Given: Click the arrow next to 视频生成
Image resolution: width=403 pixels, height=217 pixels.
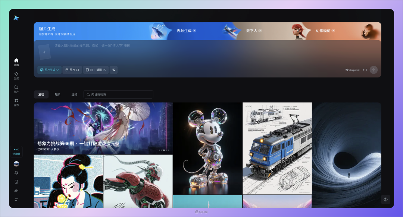Looking at the screenshot, I should (x=194, y=31).
